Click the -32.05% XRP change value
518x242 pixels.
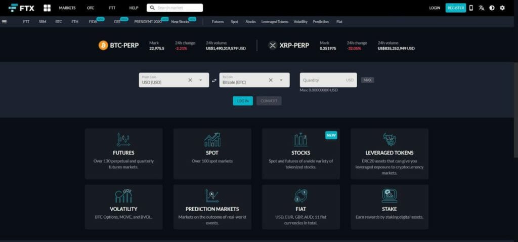(x=354, y=49)
